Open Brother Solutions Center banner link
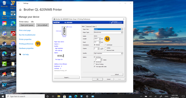The width and height of the screenshot is (186, 98). tap(117, 22)
